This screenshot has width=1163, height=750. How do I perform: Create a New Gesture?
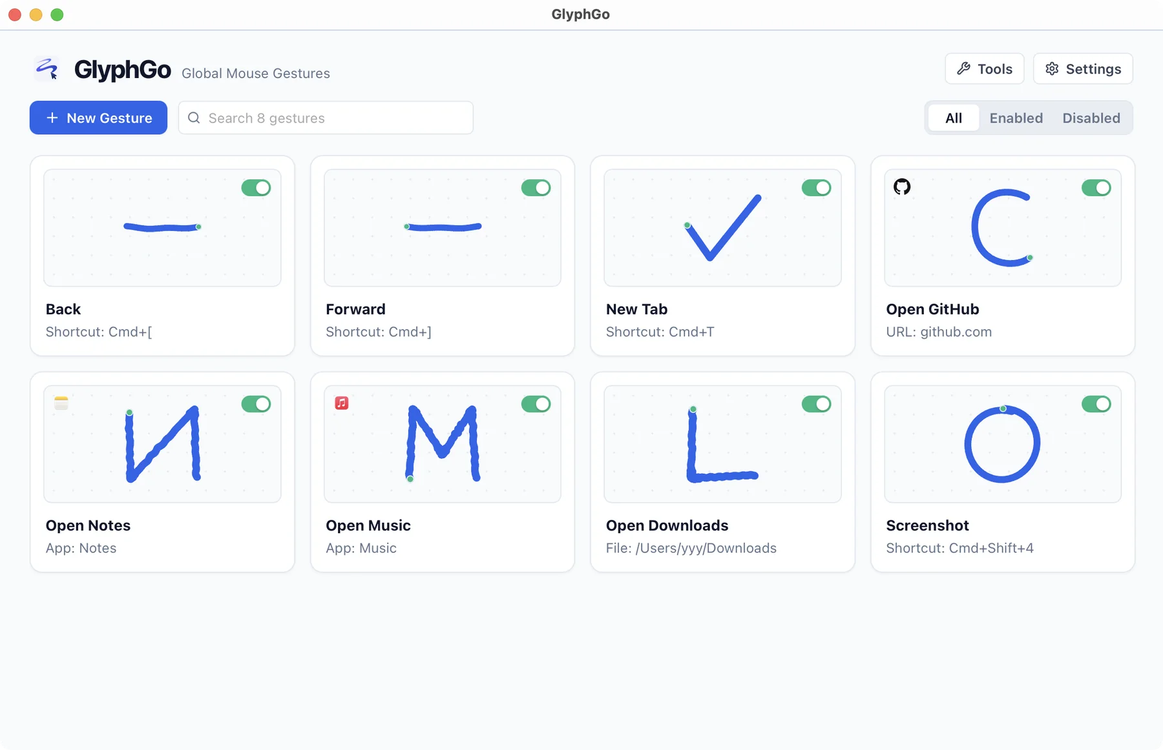point(98,117)
